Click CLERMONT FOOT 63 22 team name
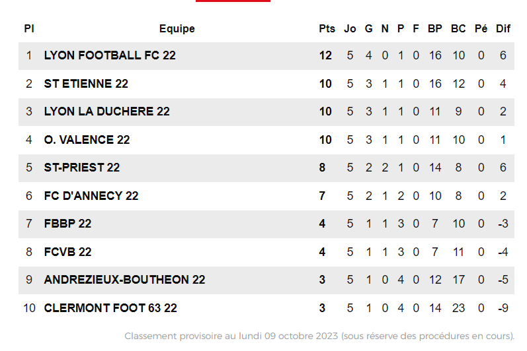Viewport: 527px width, 351px height. [x=110, y=308]
